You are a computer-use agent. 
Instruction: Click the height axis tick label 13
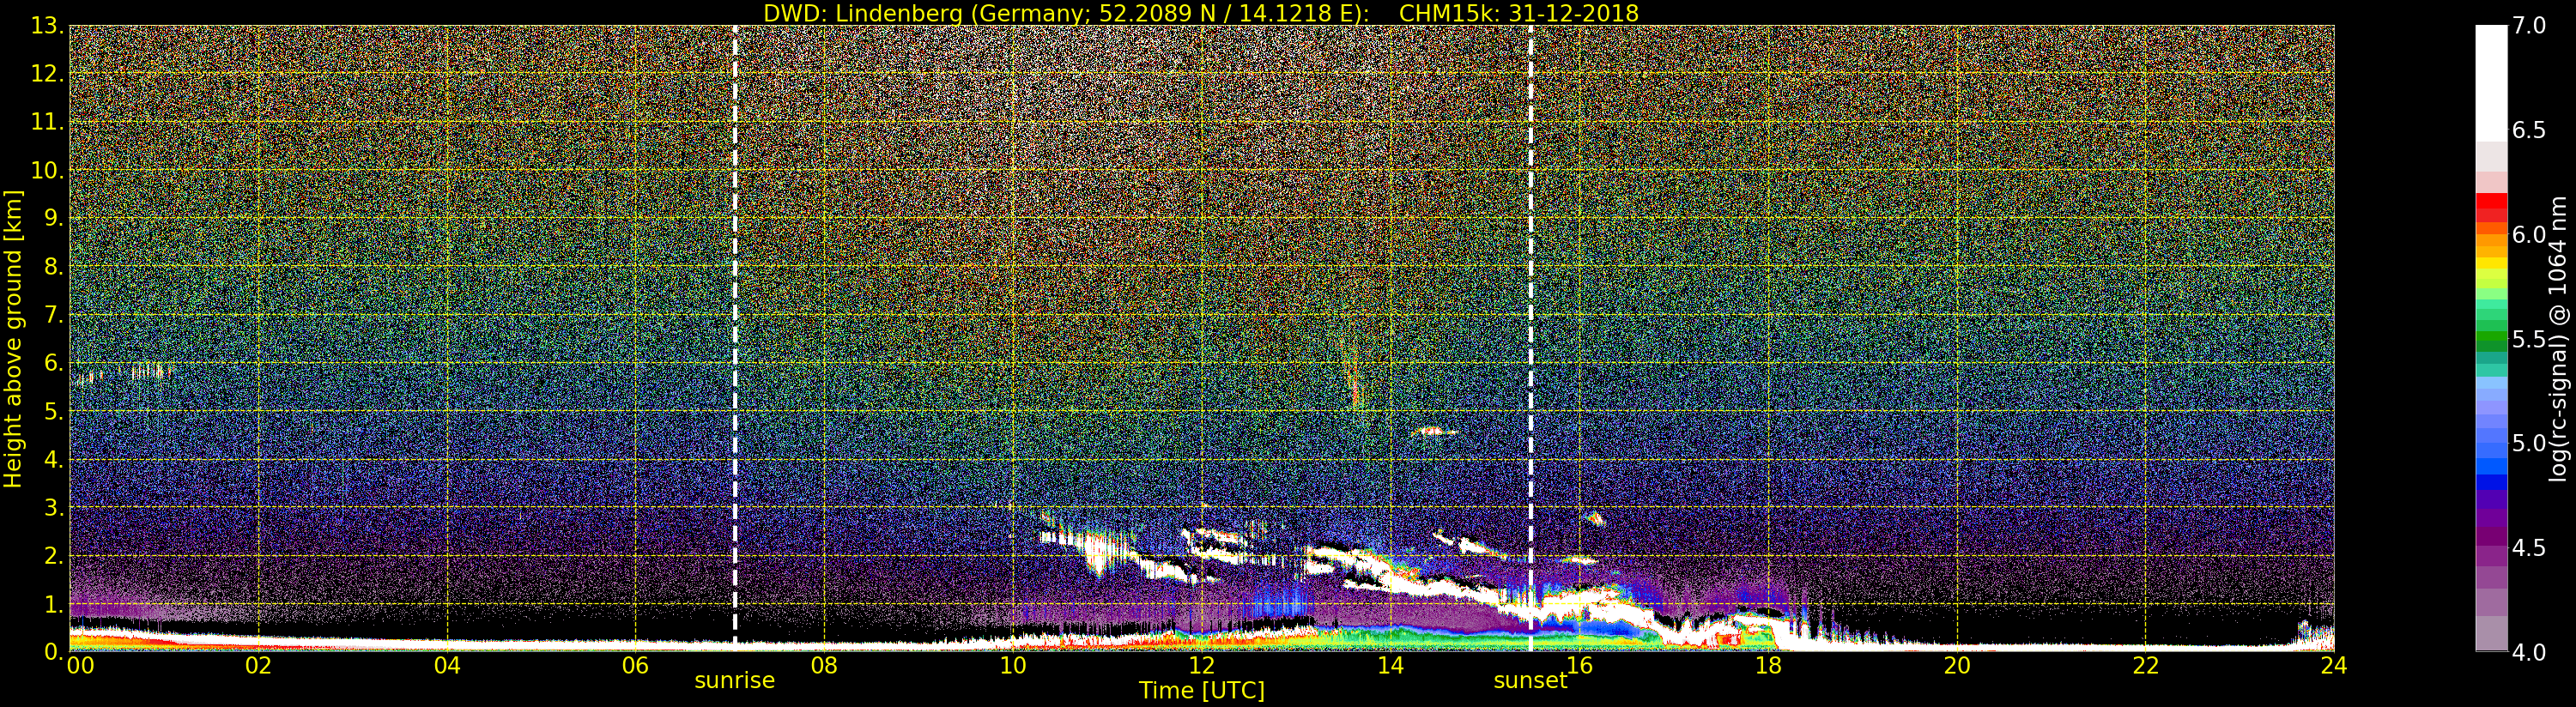click(46, 26)
